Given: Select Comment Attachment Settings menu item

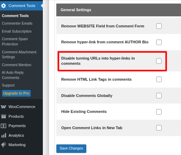Looking at the screenshot, I should pyautogui.click(x=19, y=54).
